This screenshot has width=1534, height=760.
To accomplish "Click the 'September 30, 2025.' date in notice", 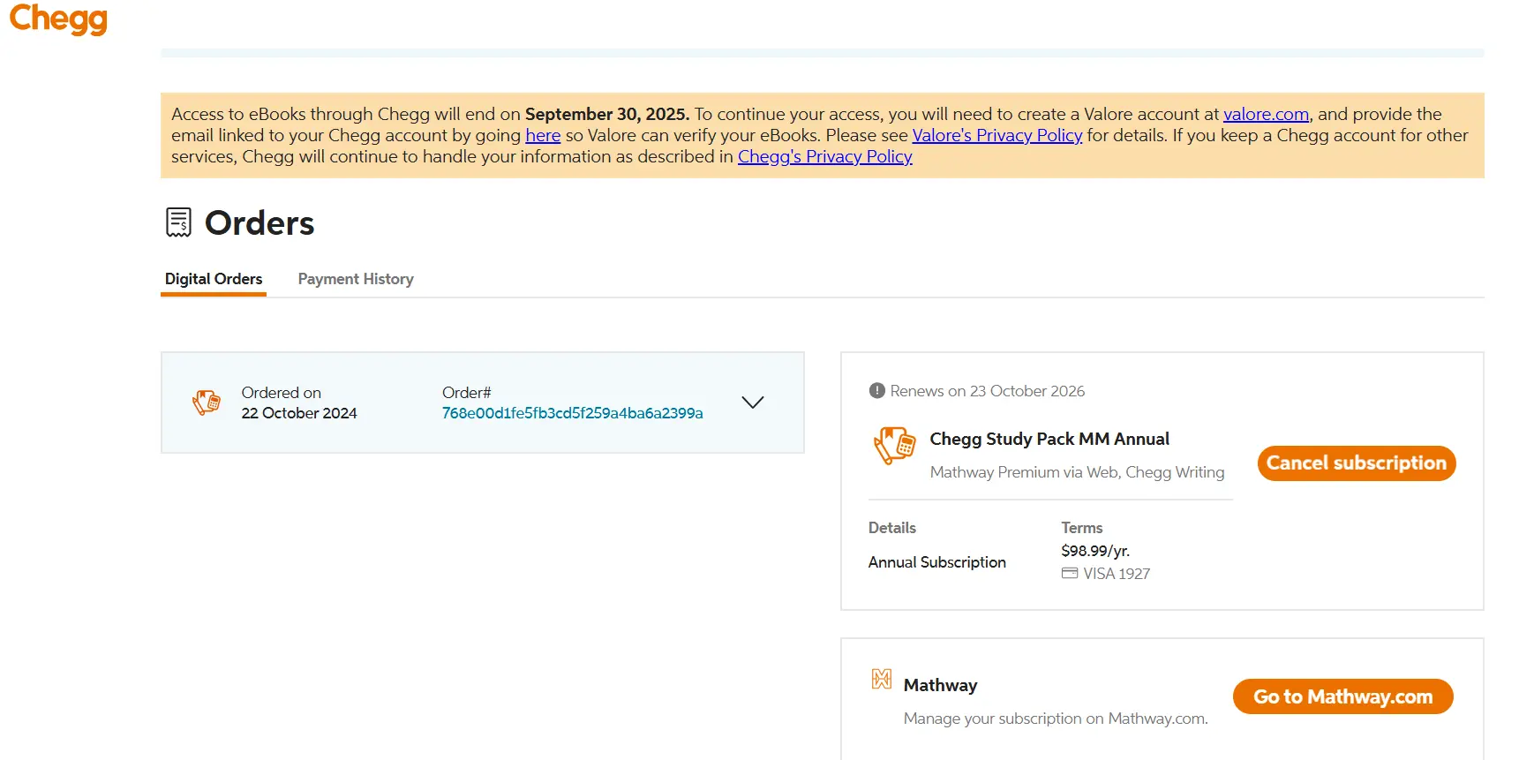I will tap(607, 114).
